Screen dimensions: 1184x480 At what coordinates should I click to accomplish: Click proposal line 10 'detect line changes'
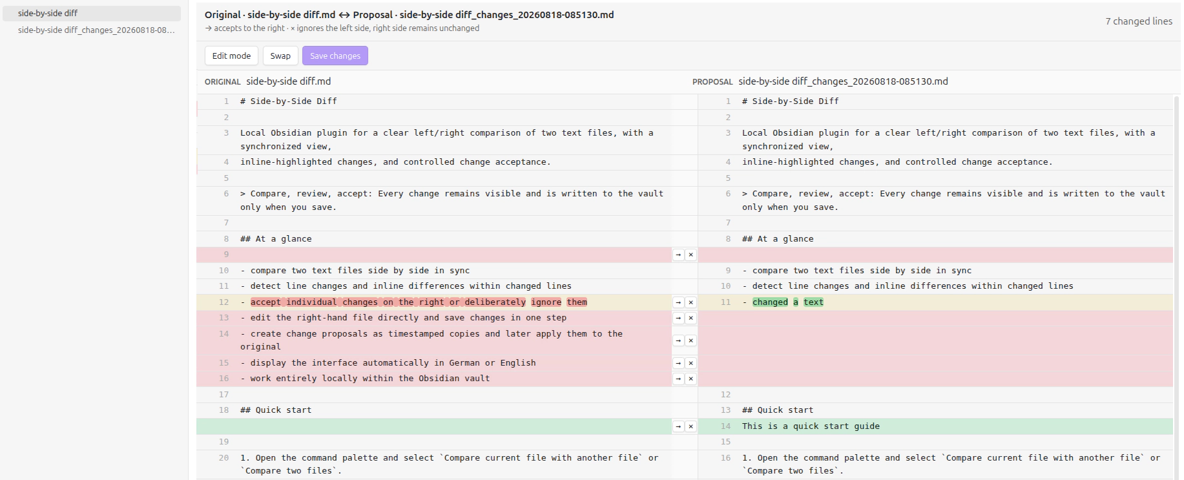pyautogui.click(x=908, y=286)
